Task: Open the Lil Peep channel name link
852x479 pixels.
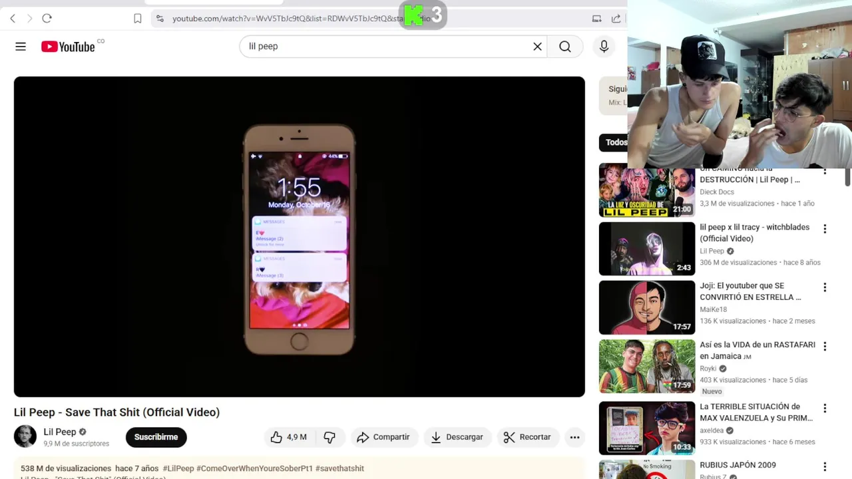Action: pos(60,432)
